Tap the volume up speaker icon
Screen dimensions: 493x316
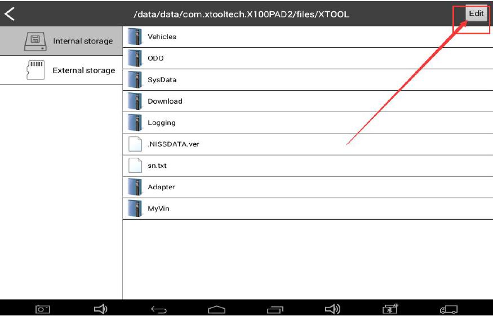pos(332,309)
